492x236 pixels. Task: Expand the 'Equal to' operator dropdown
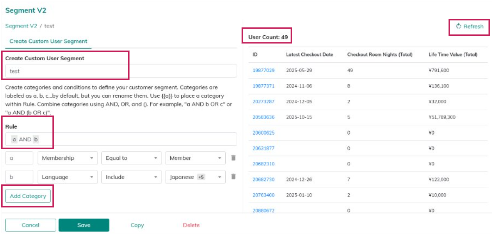coord(131,158)
